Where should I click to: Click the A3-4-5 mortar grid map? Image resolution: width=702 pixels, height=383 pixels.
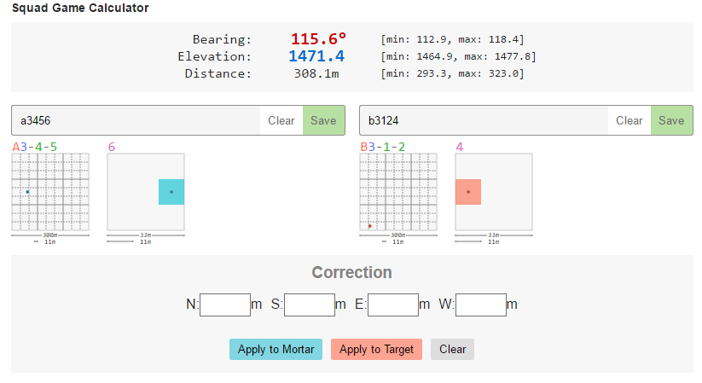click(50, 192)
